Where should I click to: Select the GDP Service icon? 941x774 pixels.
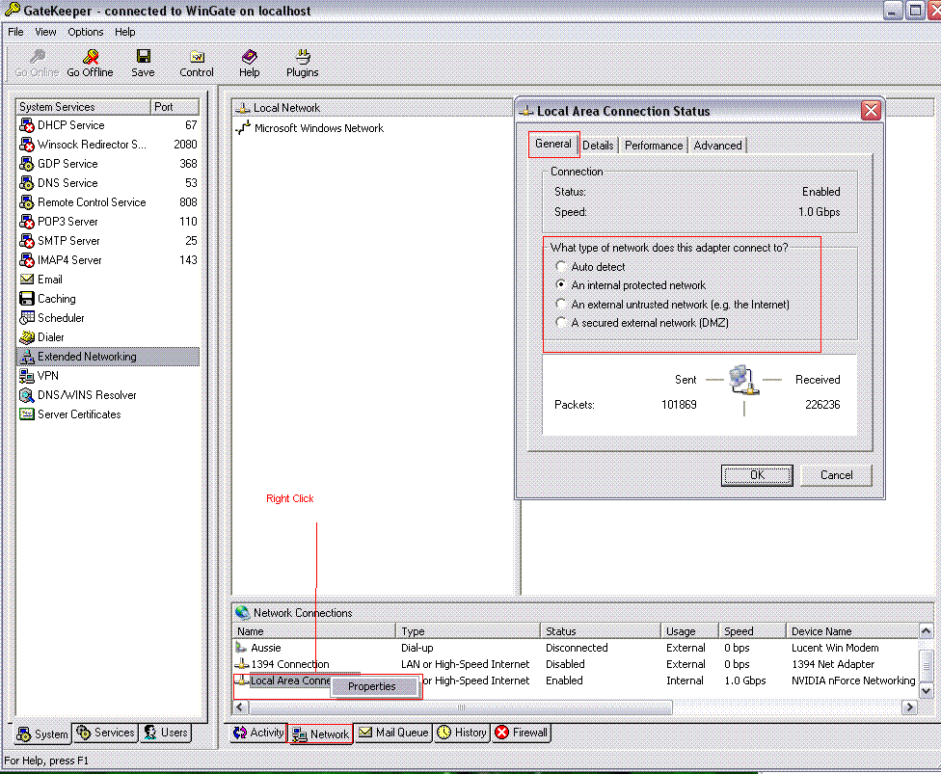tap(26, 164)
